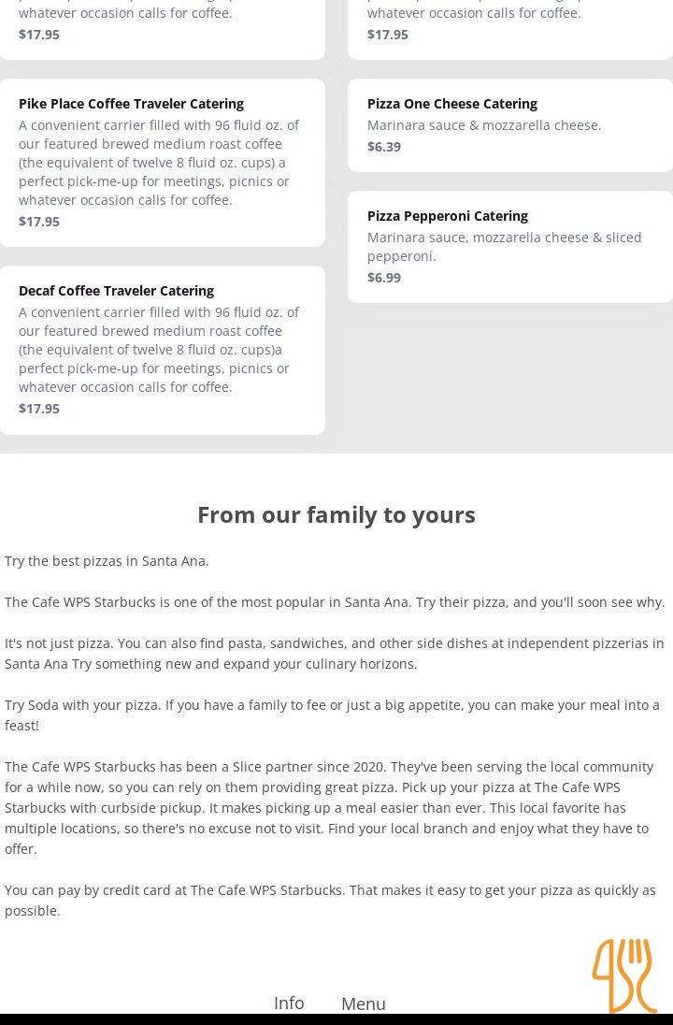The width and height of the screenshot is (673, 1025).
Task: Open Decaf Coffee Traveler Catering item
Action: (162, 351)
